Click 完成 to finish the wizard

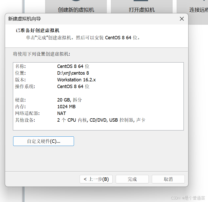[x=132, y=179]
